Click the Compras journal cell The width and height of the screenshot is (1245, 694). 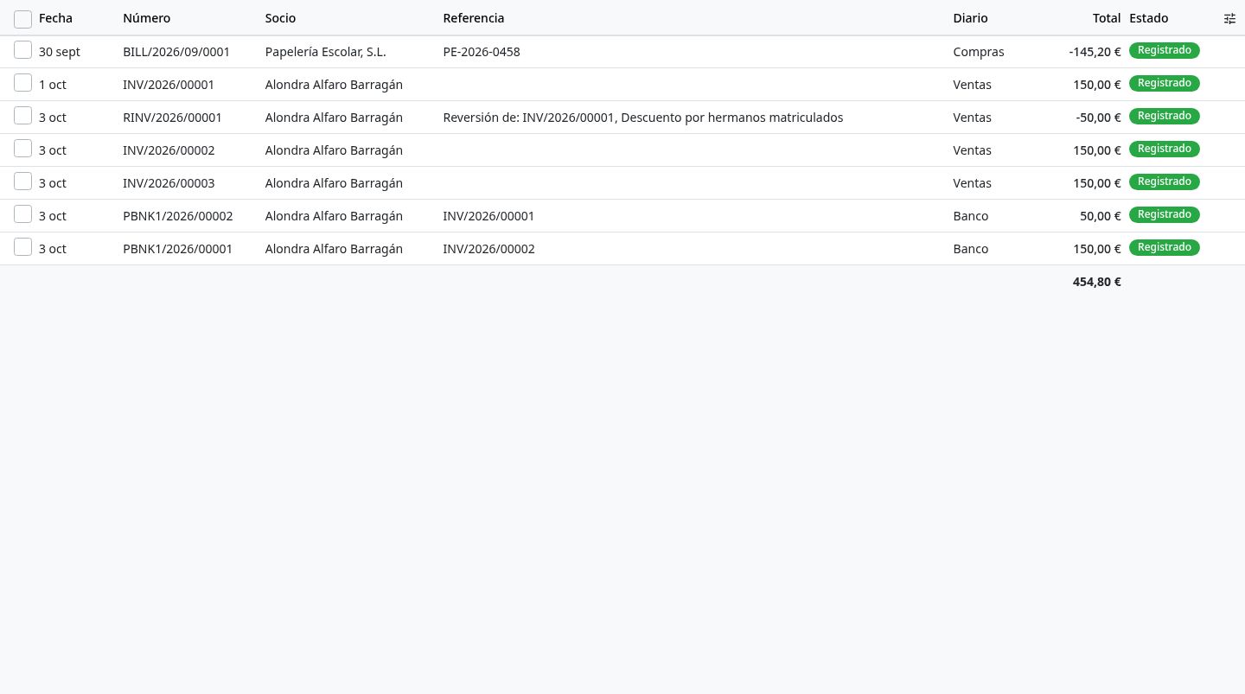979,52
